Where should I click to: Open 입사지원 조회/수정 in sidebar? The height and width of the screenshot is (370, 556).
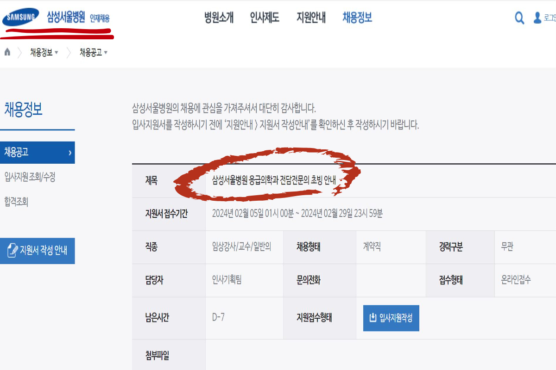[x=30, y=177]
